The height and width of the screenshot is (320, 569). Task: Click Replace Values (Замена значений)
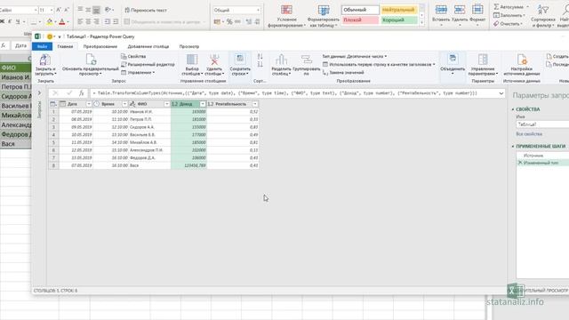coord(343,73)
